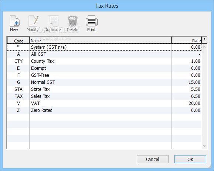
Task: Click the Duplicate document icon
Action: click(x=53, y=21)
